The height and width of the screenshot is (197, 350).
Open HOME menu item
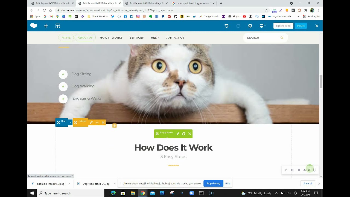(66, 37)
